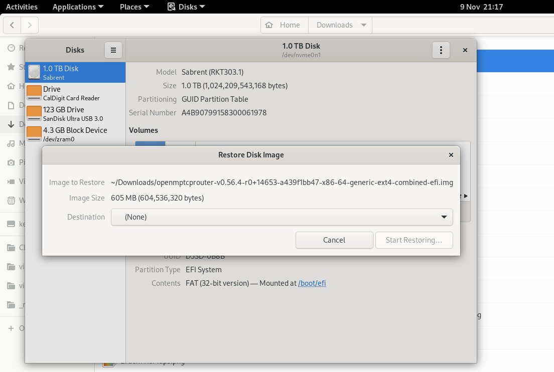The width and height of the screenshot is (554, 372).
Task: Select the first blue partition in Volumes bar
Action: point(150,144)
